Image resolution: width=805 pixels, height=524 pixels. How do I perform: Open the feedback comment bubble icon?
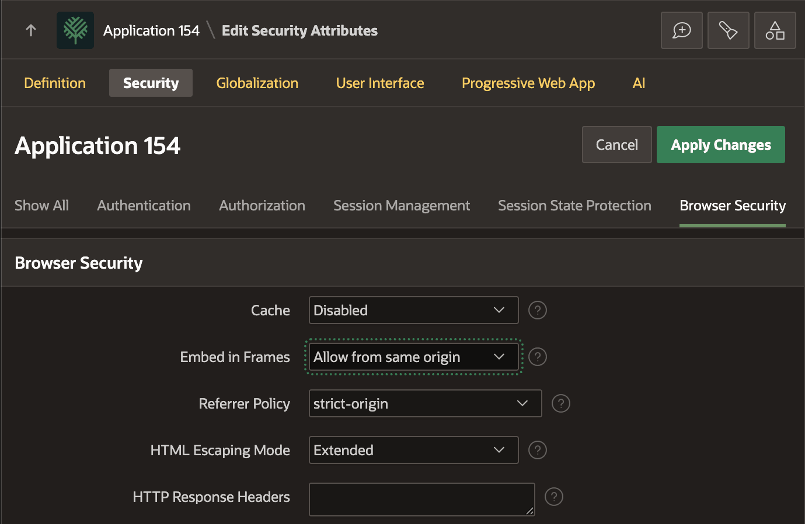681,30
